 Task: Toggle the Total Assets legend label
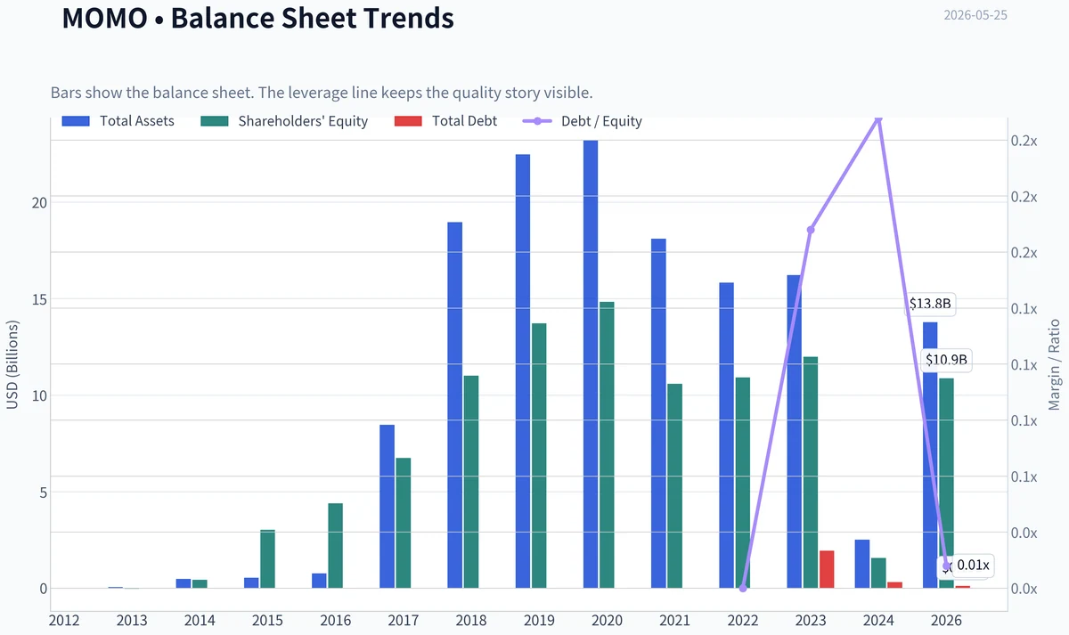[x=136, y=121]
